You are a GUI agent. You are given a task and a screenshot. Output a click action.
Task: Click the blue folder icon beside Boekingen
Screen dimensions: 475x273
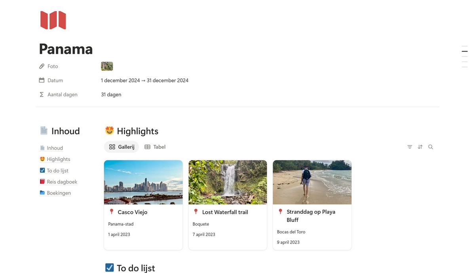42,193
